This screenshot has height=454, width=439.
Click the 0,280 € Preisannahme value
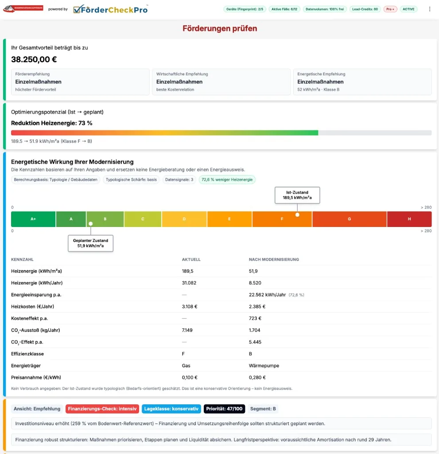(x=257, y=378)
